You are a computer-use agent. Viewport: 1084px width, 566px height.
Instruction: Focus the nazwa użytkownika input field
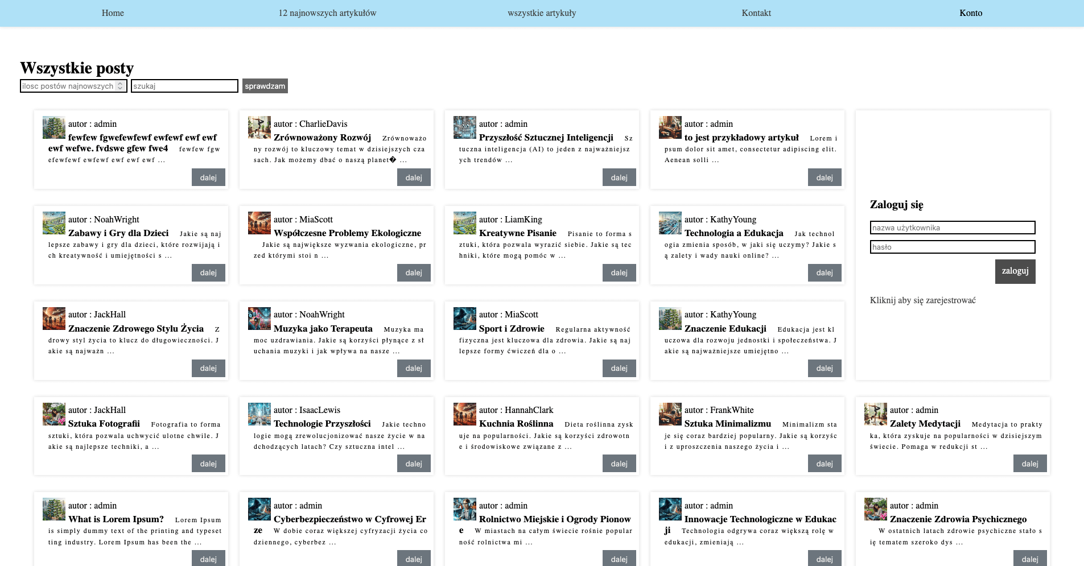[x=952, y=228]
